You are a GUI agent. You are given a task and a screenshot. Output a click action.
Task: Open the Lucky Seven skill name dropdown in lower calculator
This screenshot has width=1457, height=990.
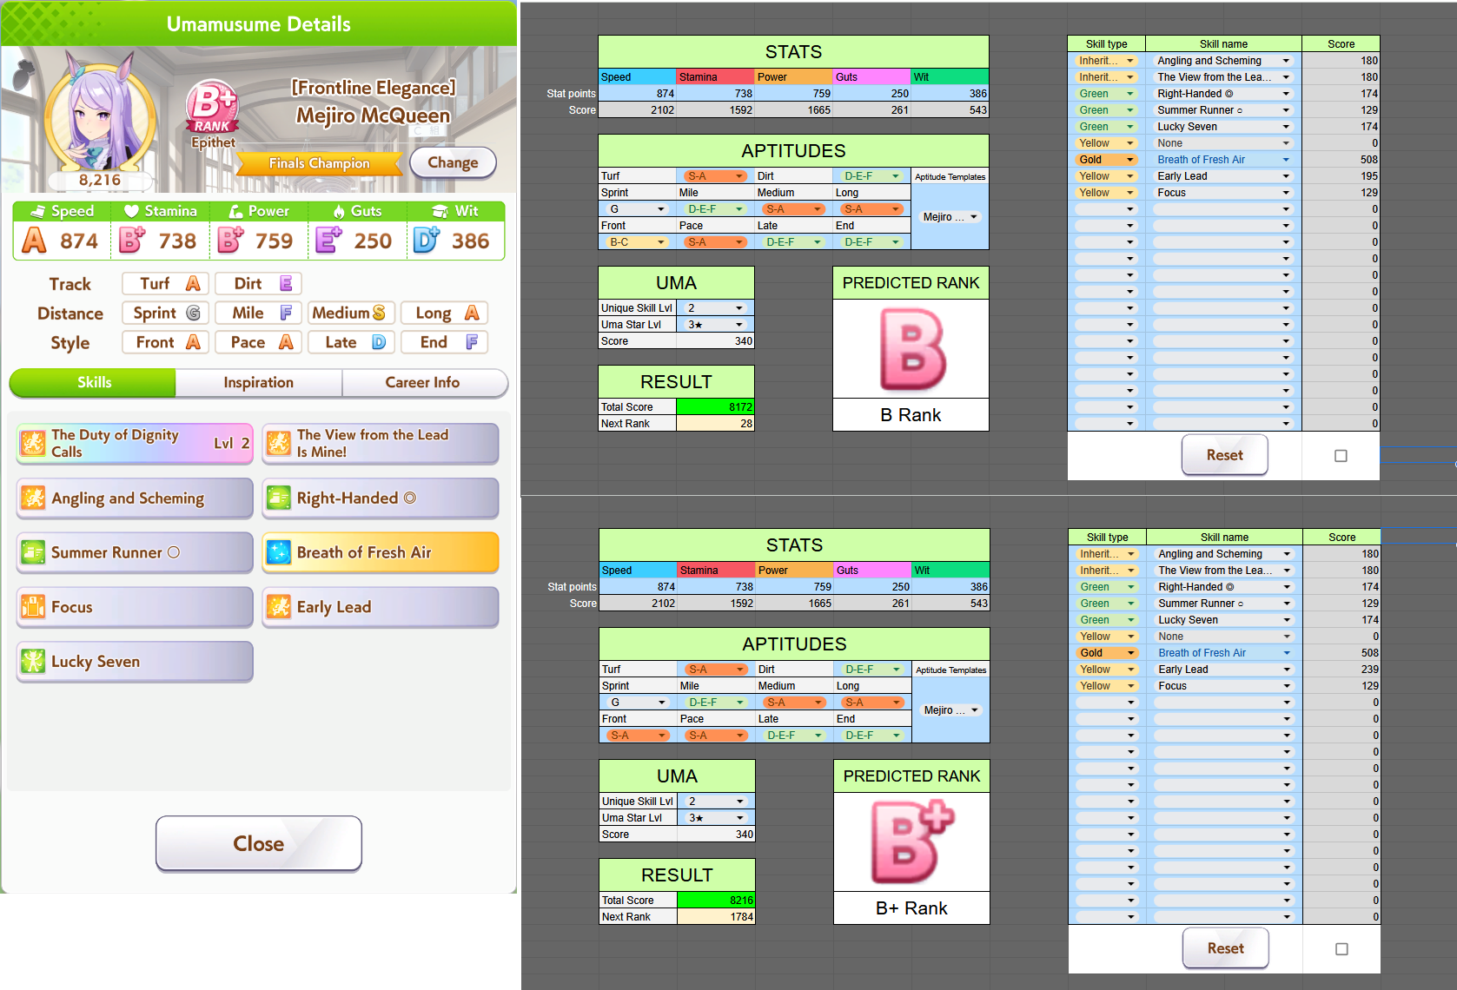tap(1224, 620)
